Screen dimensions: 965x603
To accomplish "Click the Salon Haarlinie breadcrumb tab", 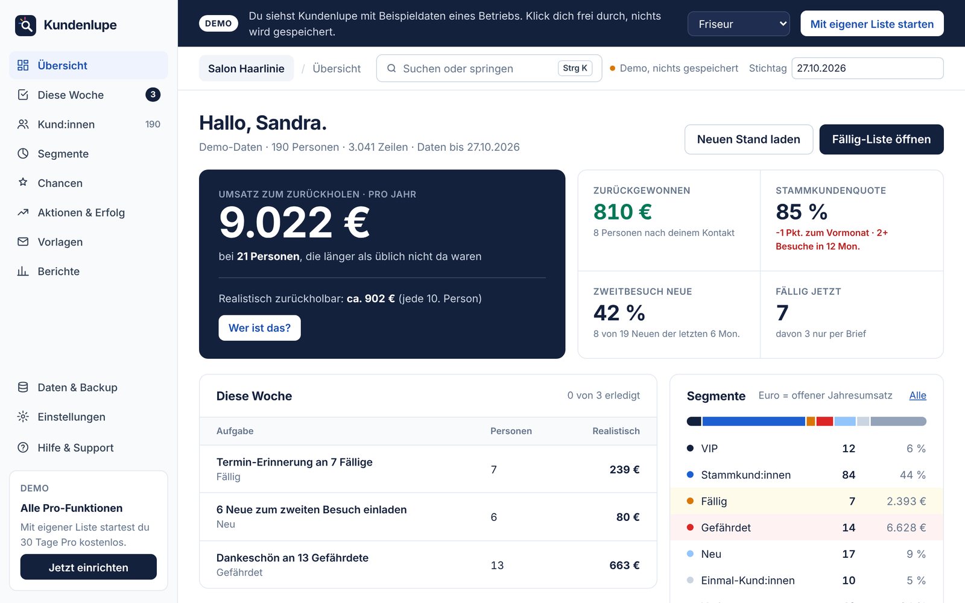I will click(246, 68).
